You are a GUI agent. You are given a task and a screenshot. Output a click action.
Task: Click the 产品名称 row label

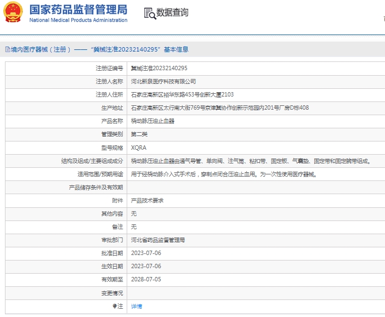click(112, 121)
